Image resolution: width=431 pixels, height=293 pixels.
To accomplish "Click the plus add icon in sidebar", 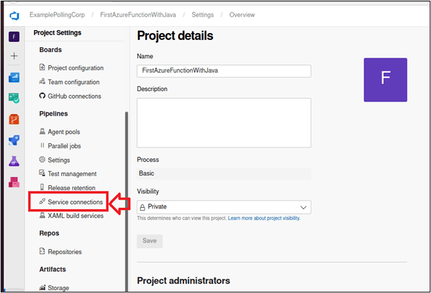I will coord(14,56).
